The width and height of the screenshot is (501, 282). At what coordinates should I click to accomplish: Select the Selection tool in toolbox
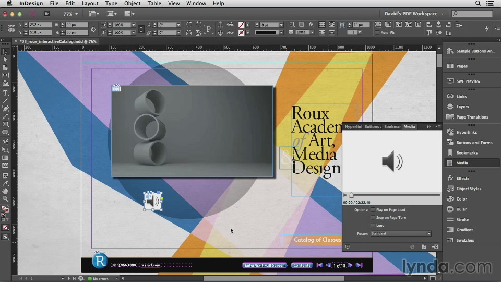point(5,52)
